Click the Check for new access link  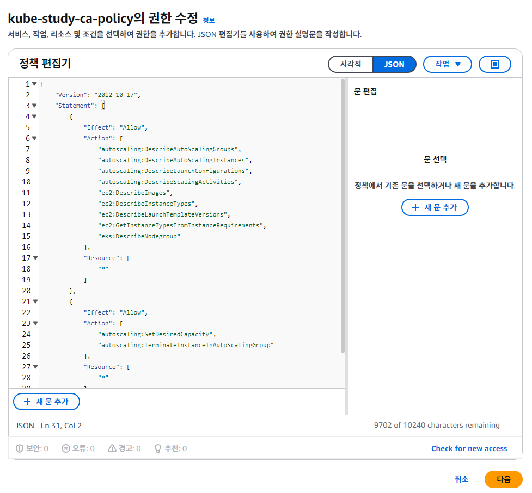pyautogui.click(x=469, y=448)
